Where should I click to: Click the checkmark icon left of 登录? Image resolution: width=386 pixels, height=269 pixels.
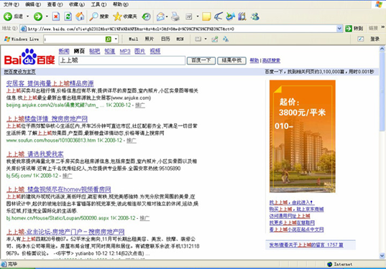coord(361,39)
